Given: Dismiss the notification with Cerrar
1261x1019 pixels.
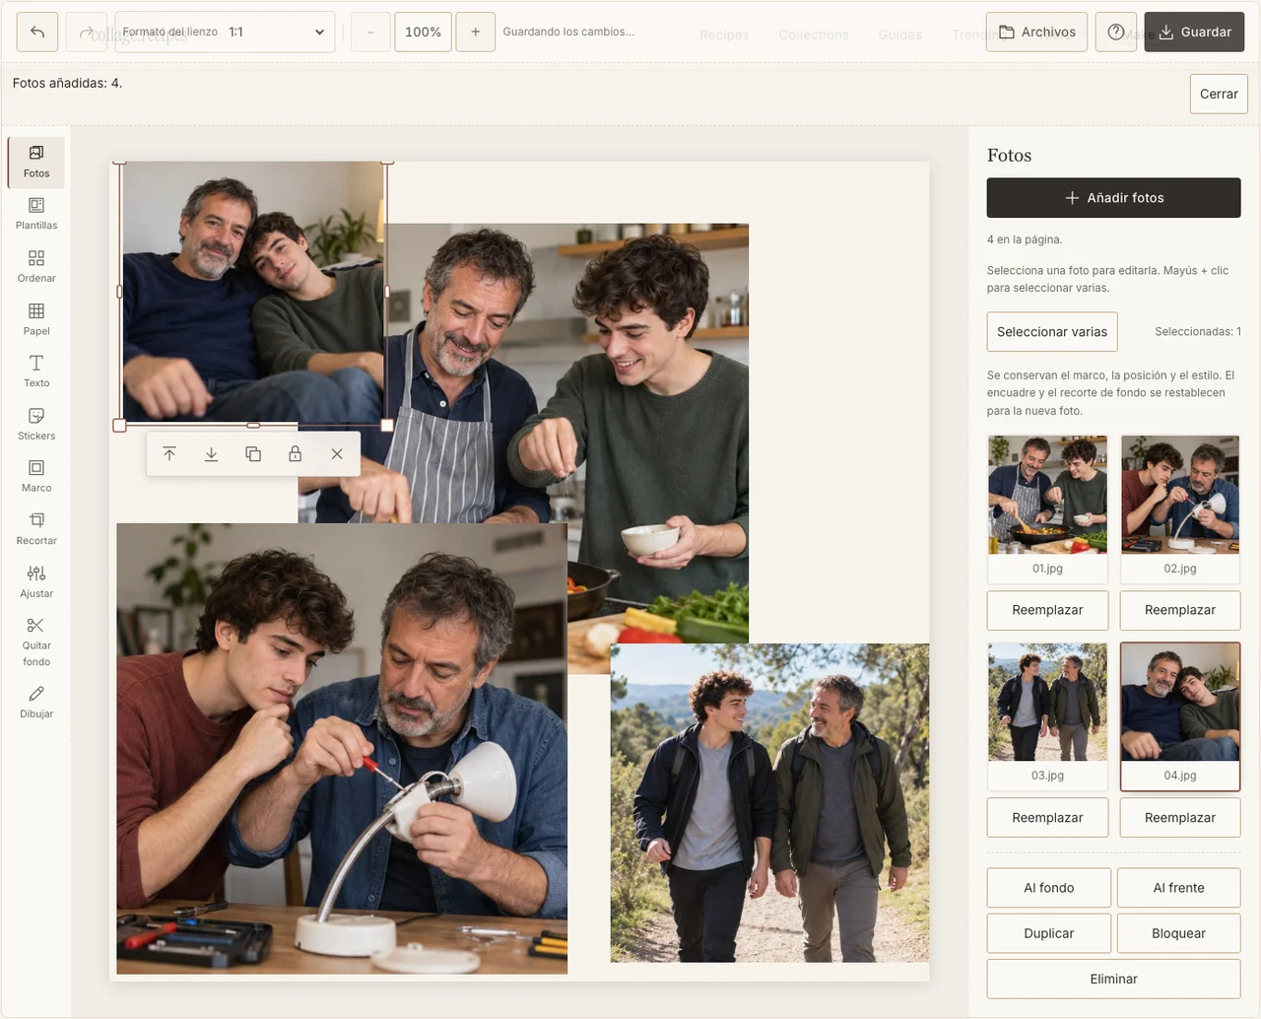Looking at the screenshot, I should point(1219,94).
